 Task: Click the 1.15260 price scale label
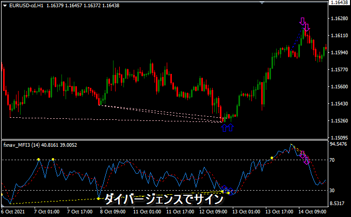click(x=339, y=120)
